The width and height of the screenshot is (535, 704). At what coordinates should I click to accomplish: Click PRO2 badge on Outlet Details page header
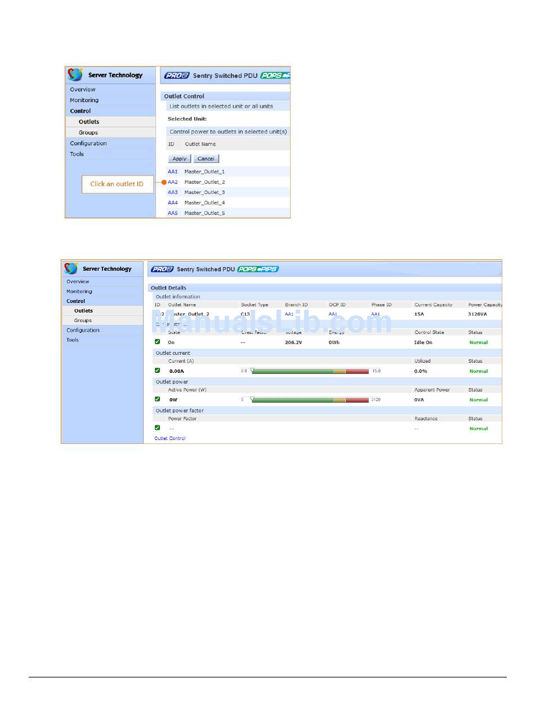[x=162, y=269]
